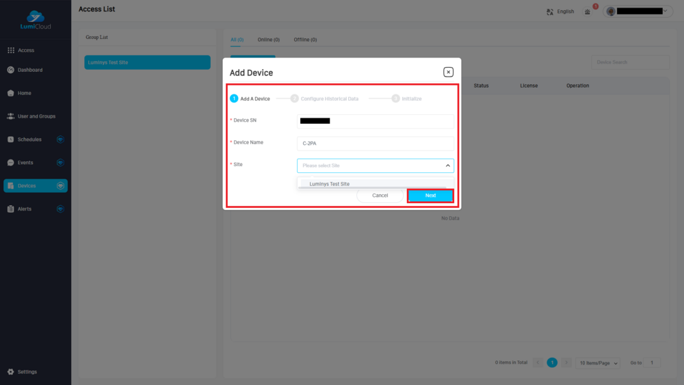Cancel adding the device

(380, 196)
